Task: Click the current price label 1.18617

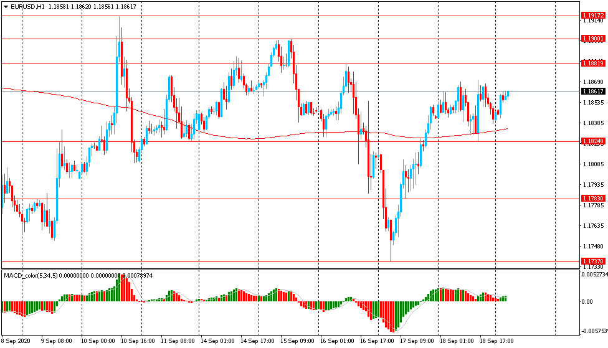Action: [x=593, y=91]
